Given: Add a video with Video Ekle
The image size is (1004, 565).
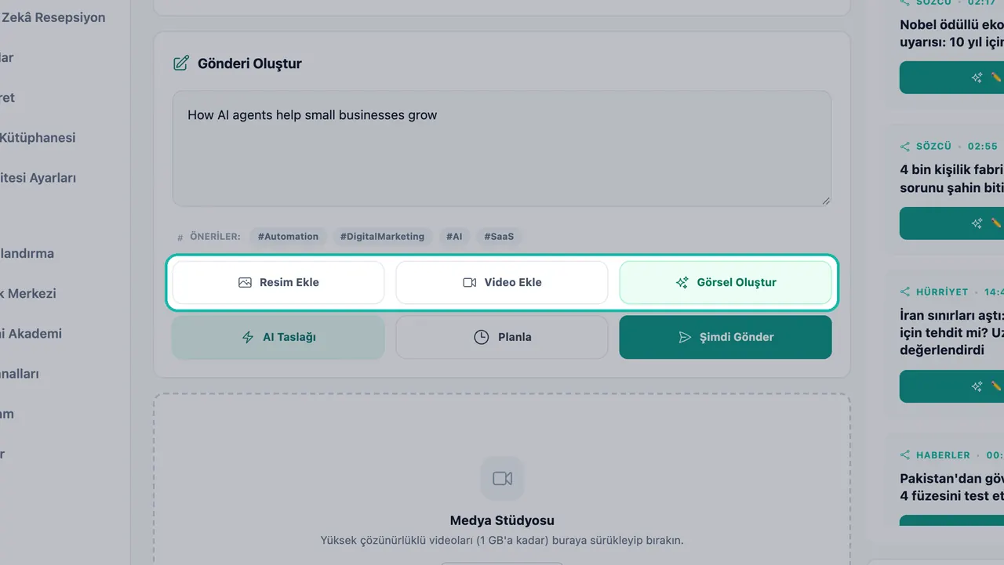Looking at the screenshot, I should (x=502, y=282).
